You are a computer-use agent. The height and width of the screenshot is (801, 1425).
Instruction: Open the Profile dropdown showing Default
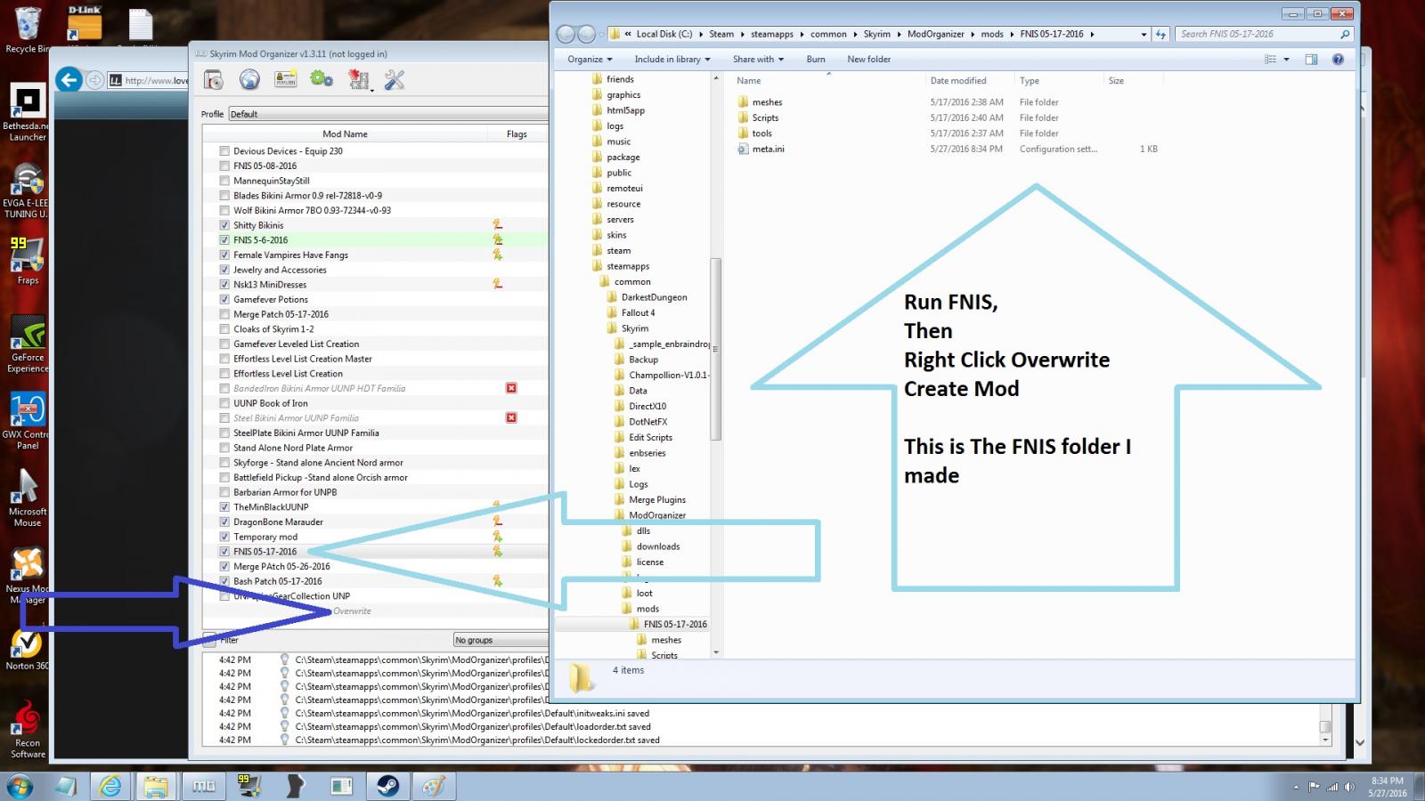point(388,114)
